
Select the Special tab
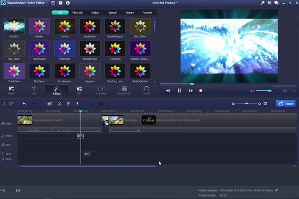coord(113,13)
